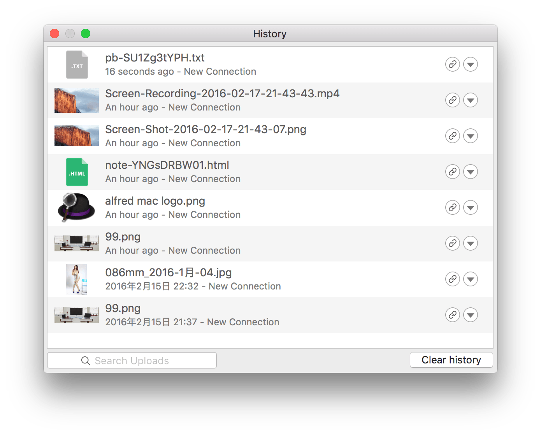
Task: Click the TXT file icon
Action: pos(77,65)
